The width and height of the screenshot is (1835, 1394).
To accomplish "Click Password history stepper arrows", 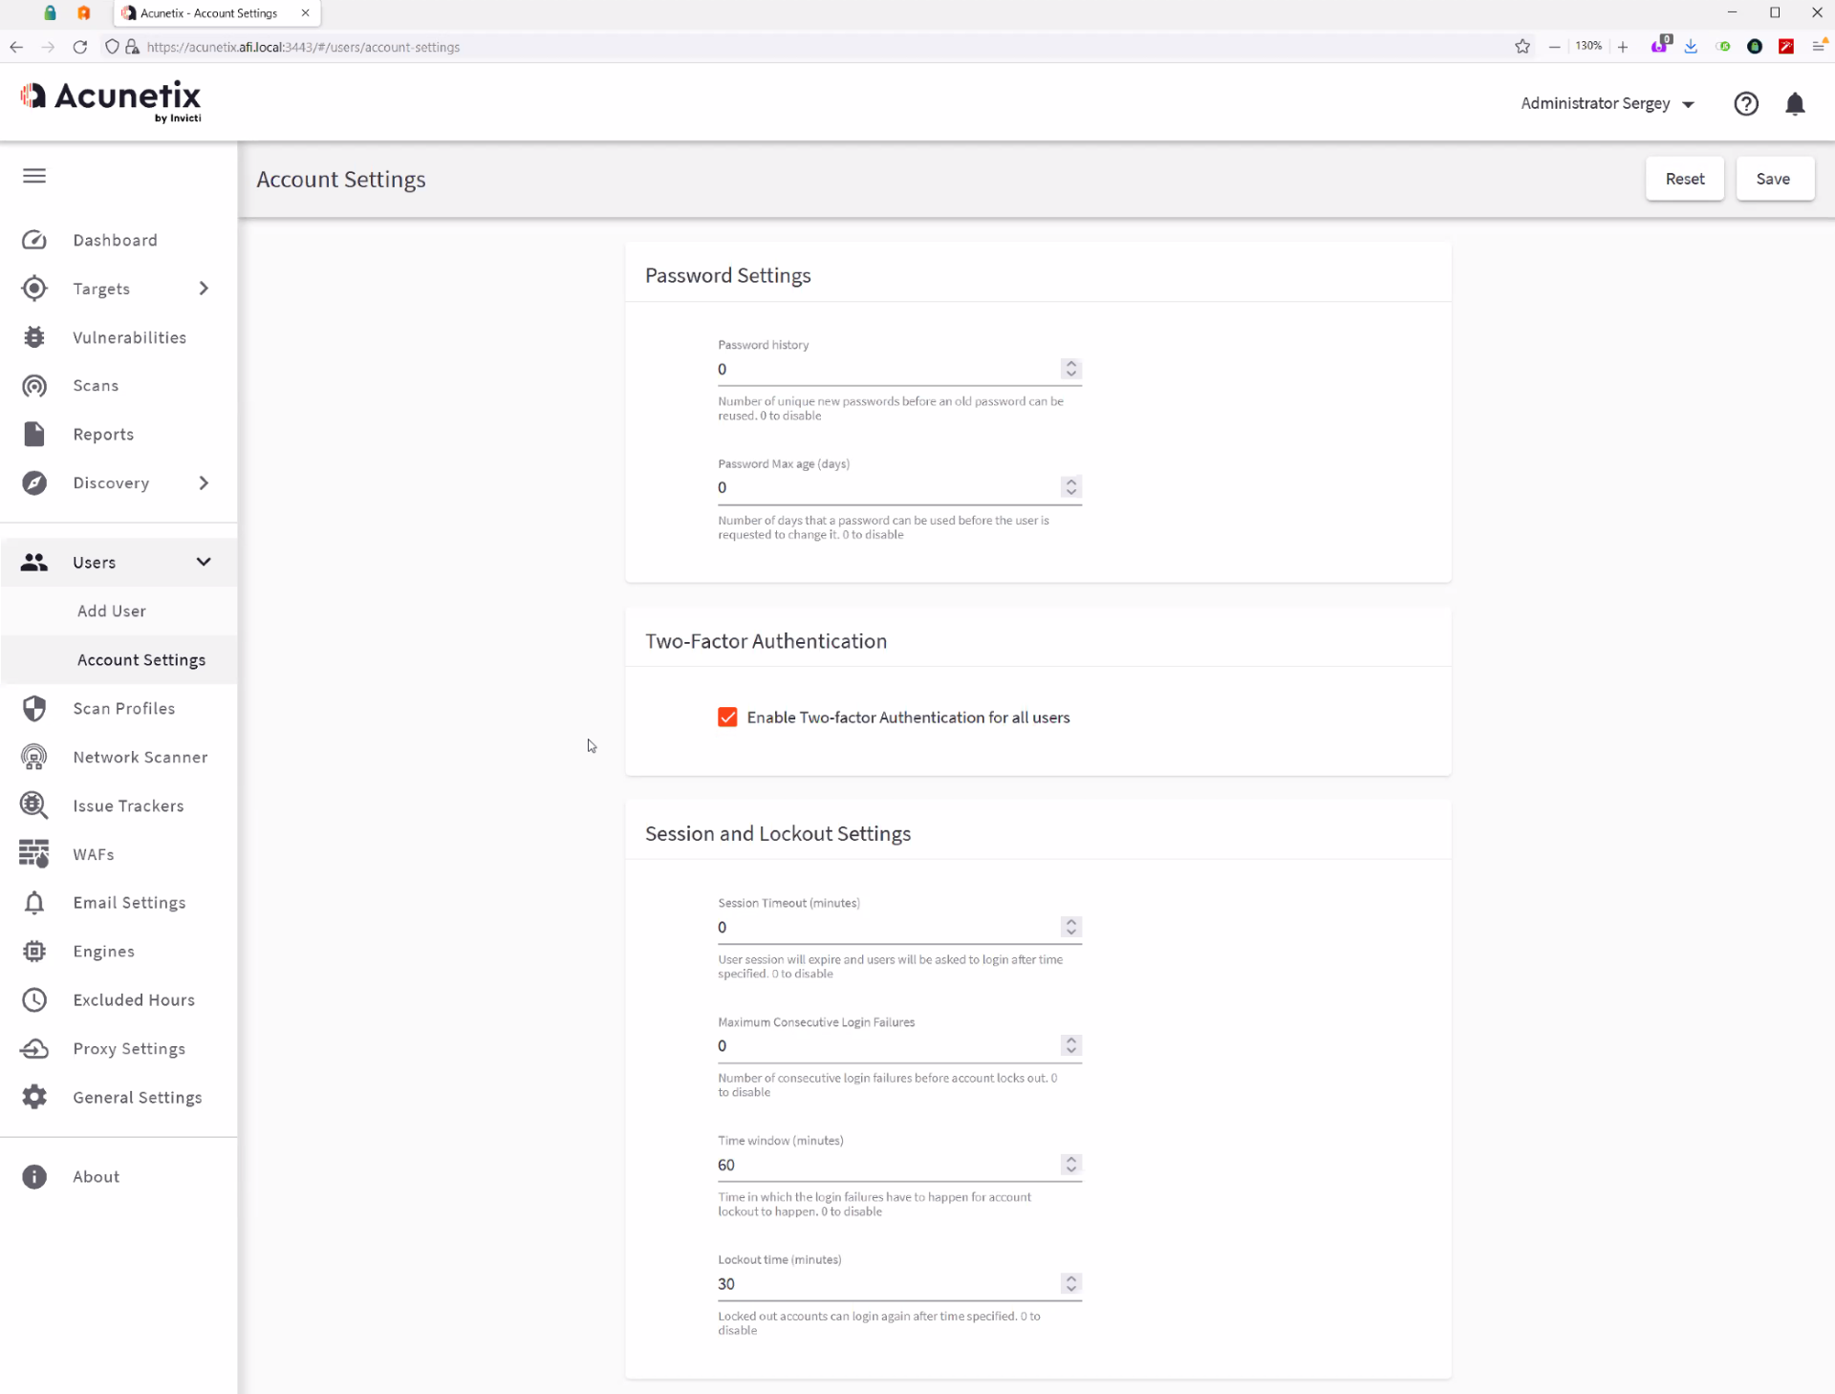I will pos(1070,369).
